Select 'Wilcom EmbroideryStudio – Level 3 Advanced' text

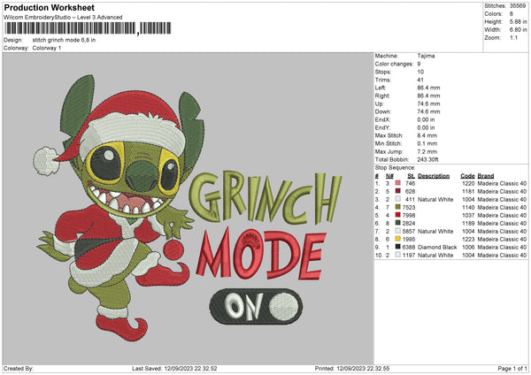point(63,18)
